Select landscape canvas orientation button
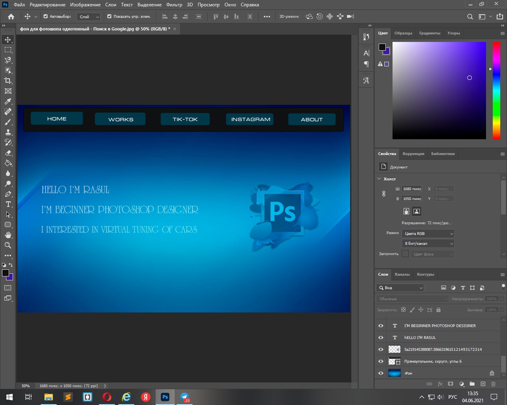Viewport: 507px width, 405px height. coord(417,211)
